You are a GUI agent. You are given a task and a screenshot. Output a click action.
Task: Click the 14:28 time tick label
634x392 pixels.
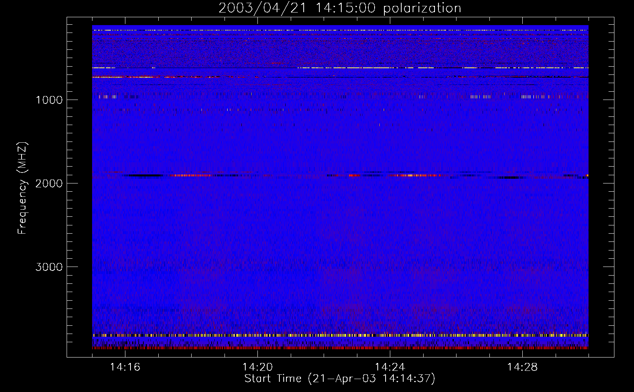522,367
